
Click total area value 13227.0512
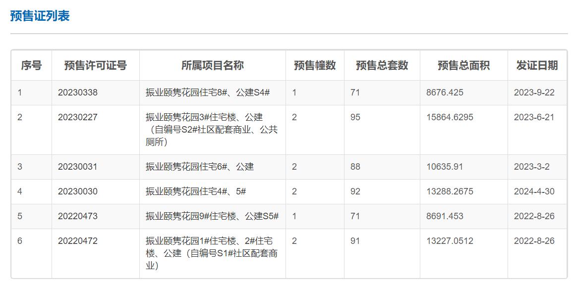click(450, 241)
